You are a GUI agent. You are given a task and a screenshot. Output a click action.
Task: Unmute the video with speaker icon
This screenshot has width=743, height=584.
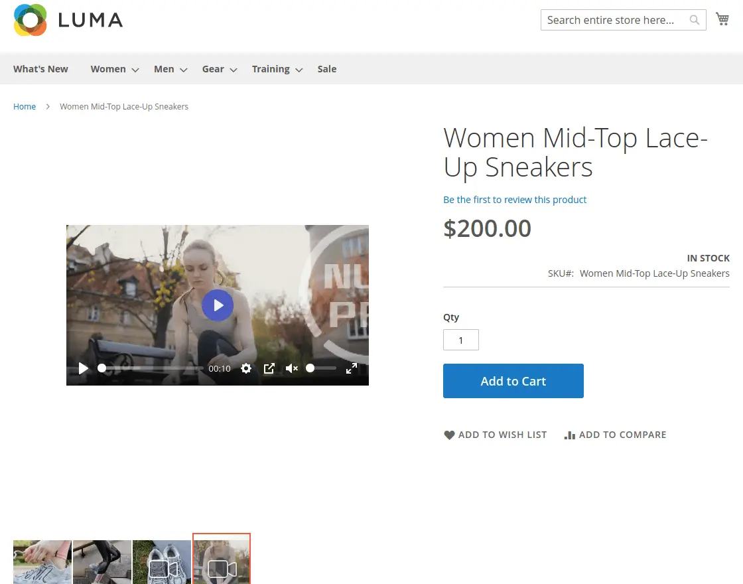pyautogui.click(x=291, y=368)
